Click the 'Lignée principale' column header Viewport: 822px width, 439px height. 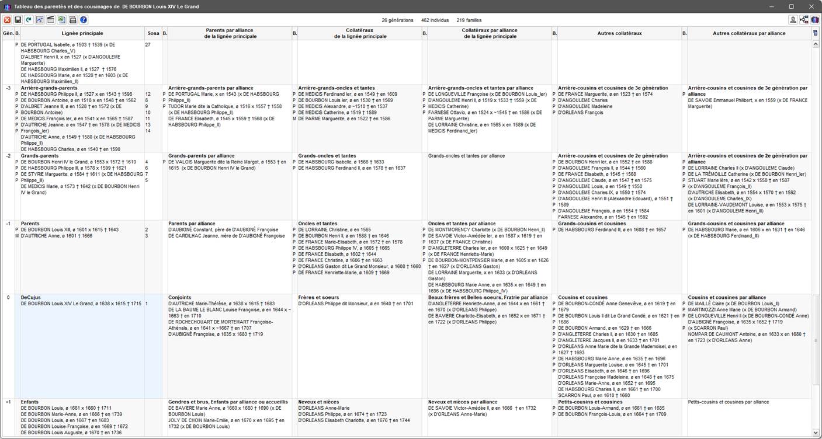pyautogui.click(x=82, y=33)
